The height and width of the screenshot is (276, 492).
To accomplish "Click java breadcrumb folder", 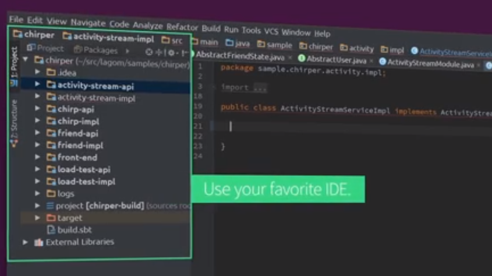I will 238,43.
